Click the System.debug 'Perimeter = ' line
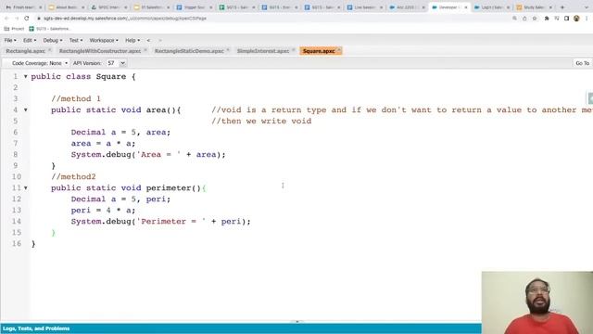 (x=160, y=222)
